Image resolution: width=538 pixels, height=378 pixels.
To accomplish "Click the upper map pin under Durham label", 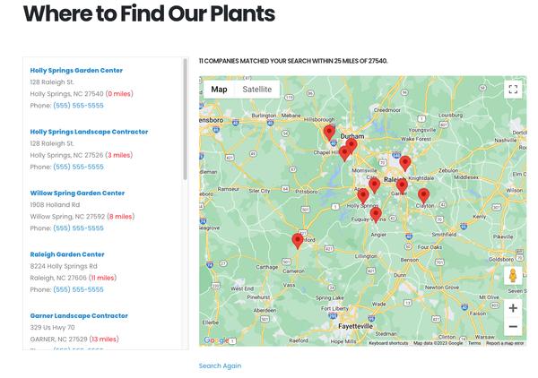I will pyautogui.click(x=351, y=146).
